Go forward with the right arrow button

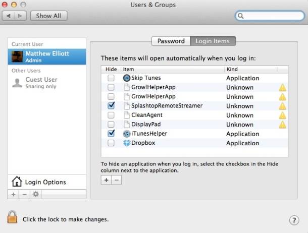20,16
